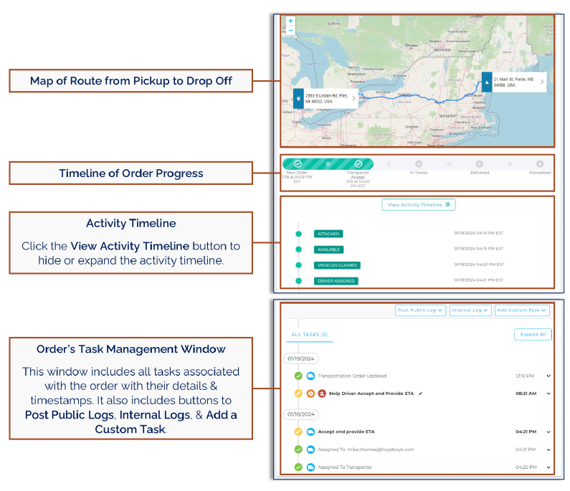Zoom in on the route map
The height and width of the screenshot is (491, 570).
290,21
